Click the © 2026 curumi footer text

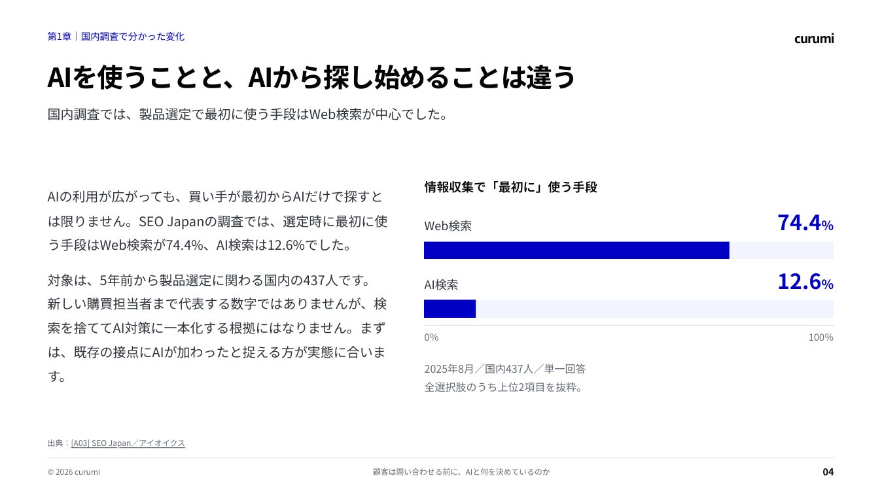coord(74,472)
